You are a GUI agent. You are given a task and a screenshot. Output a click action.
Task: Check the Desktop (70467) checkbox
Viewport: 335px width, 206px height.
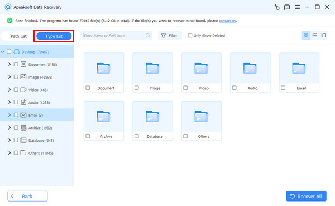click(x=9, y=51)
